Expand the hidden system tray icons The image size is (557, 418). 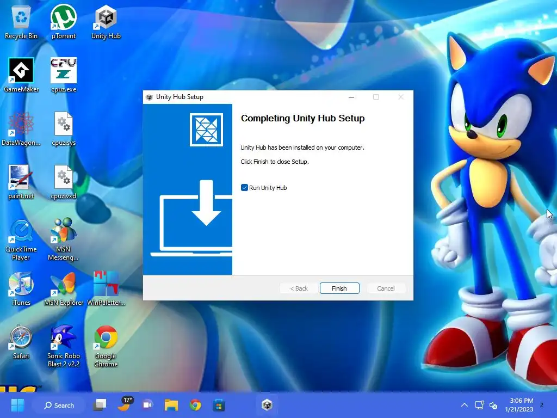point(464,405)
